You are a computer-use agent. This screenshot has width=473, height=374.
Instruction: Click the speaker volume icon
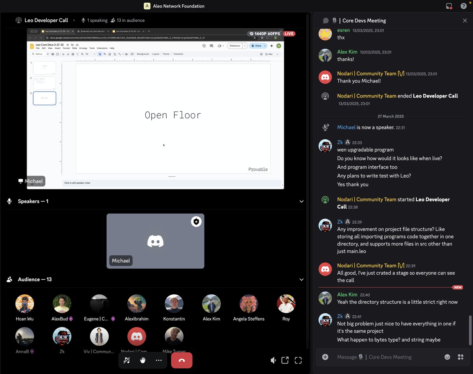pyautogui.click(x=273, y=360)
